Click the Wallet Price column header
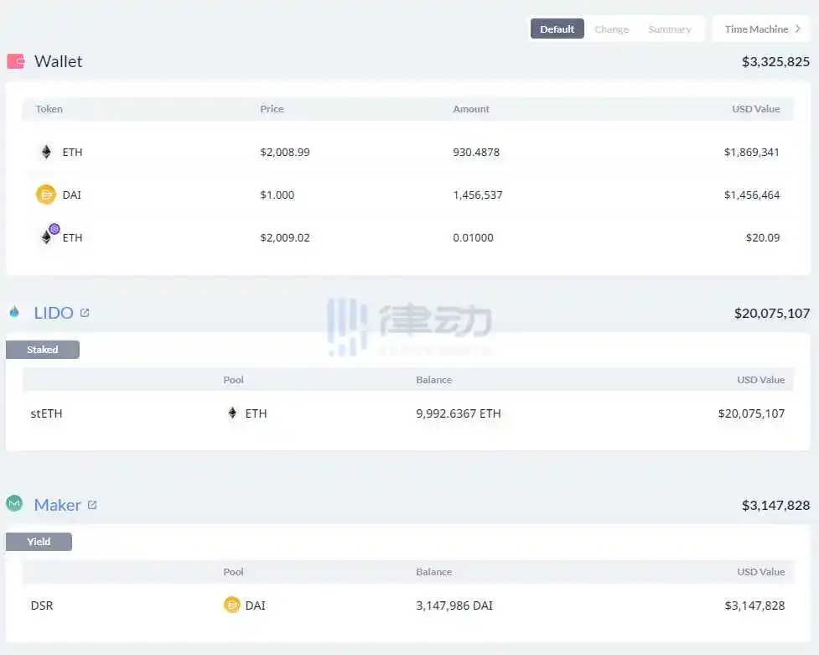The image size is (819, 655). [x=272, y=109]
